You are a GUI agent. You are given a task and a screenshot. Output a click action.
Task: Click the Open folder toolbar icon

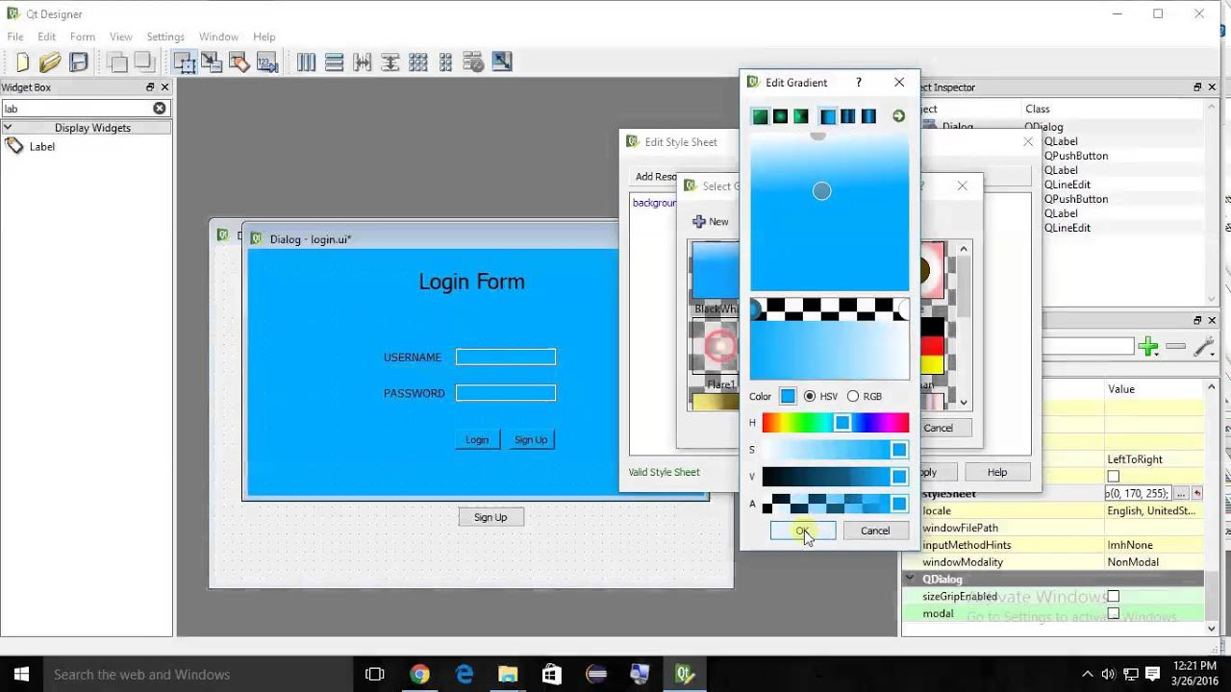(50, 62)
